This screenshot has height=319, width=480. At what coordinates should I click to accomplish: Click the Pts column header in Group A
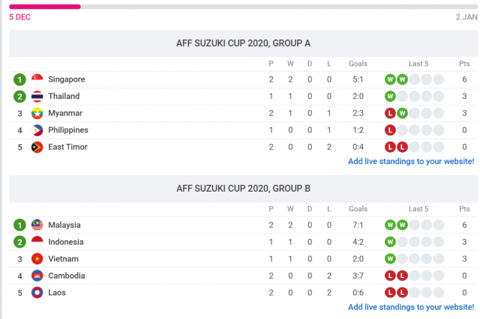(464, 63)
